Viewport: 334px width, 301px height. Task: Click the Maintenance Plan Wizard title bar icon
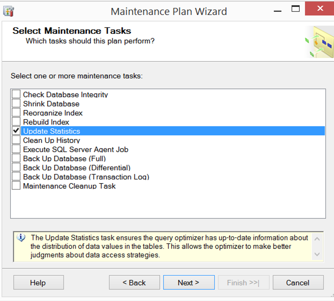[x=9, y=11]
